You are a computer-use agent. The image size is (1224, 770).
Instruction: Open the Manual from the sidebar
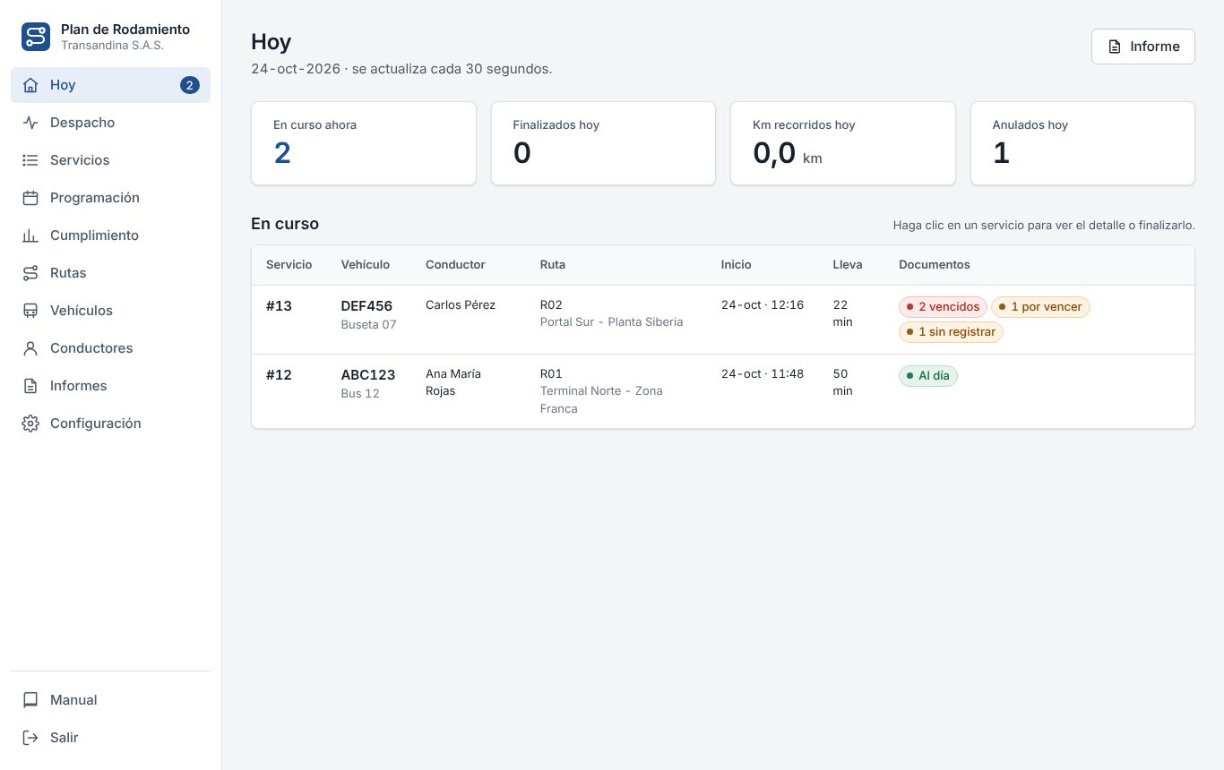(x=110, y=700)
